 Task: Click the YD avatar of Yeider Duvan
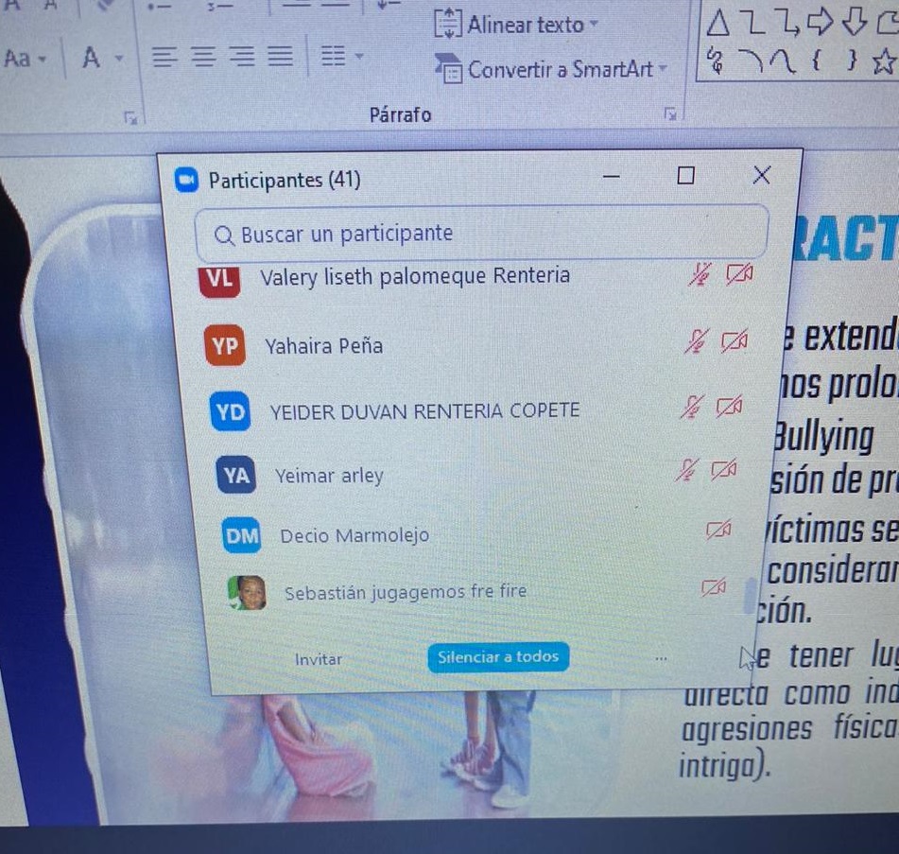(x=230, y=412)
